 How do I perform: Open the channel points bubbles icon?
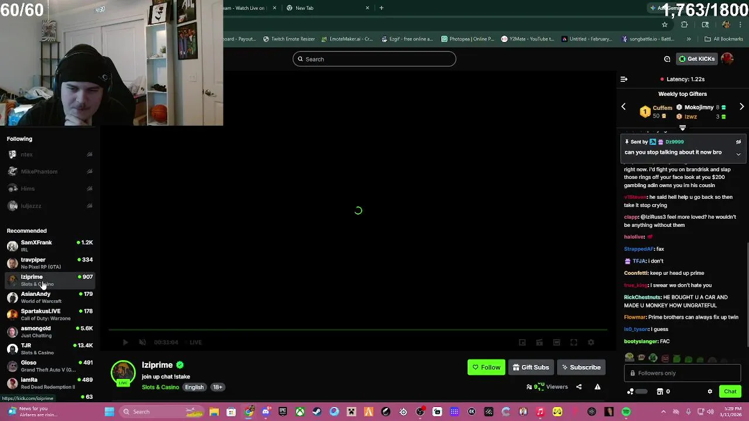click(630, 392)
